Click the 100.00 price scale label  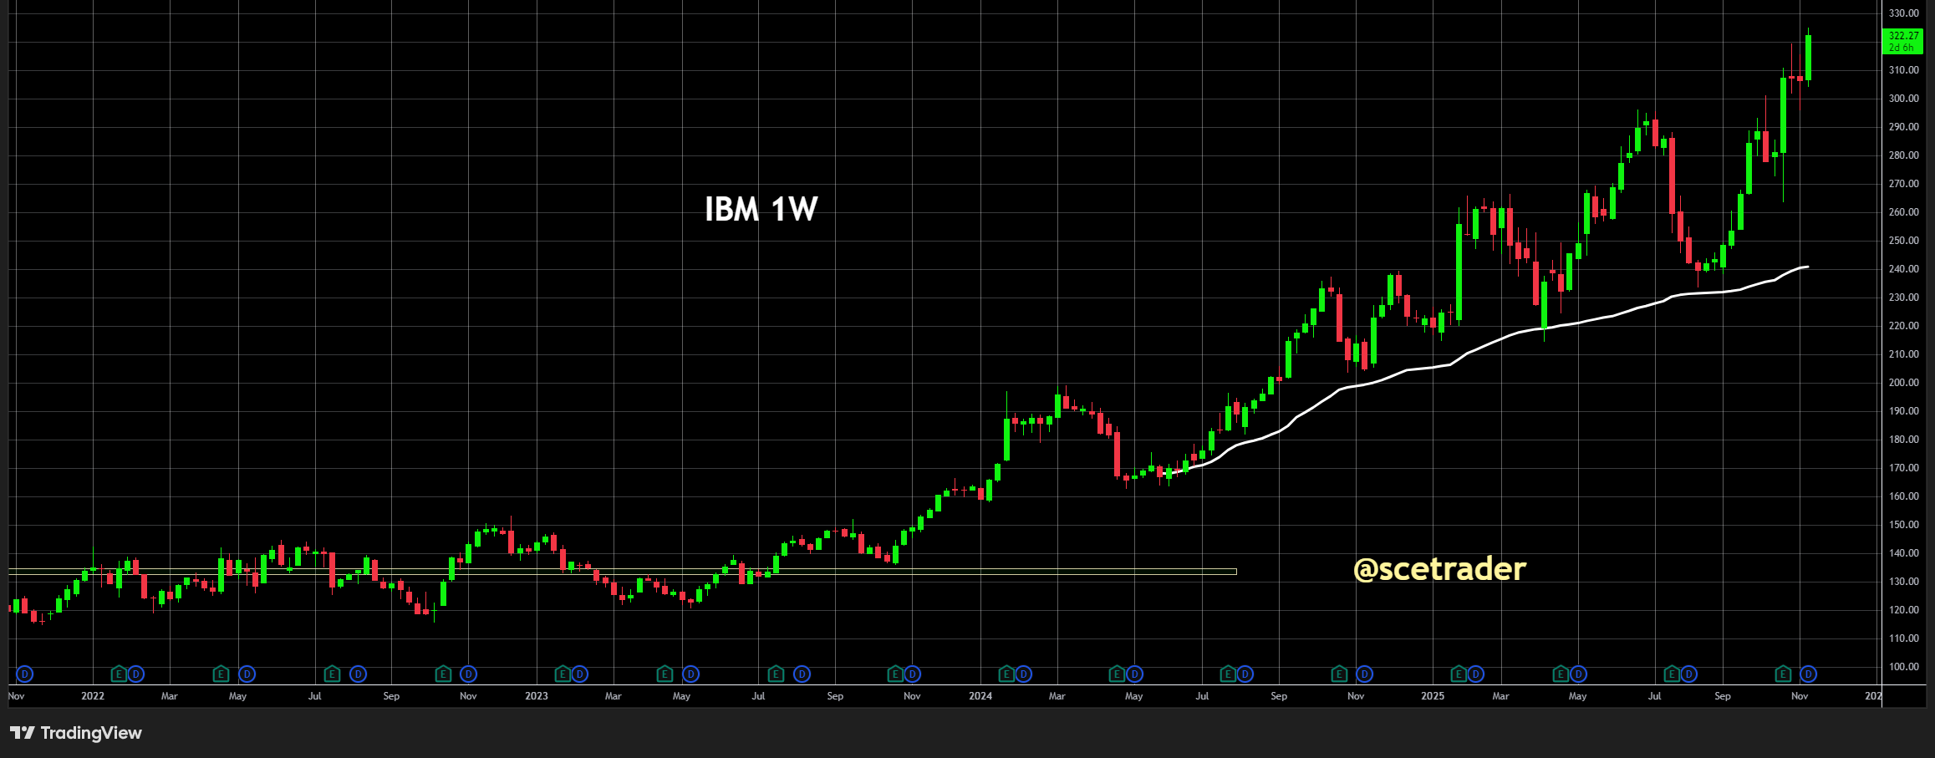pyautogui.click(x=1904, y=667)
